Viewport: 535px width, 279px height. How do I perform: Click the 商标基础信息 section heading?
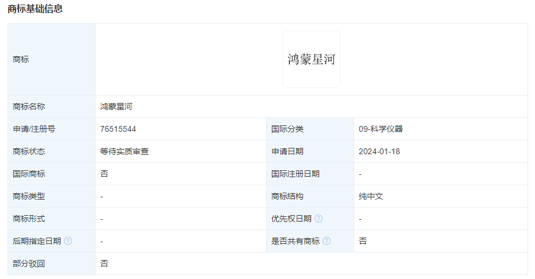pyautogui.click(x=35, y=9)
